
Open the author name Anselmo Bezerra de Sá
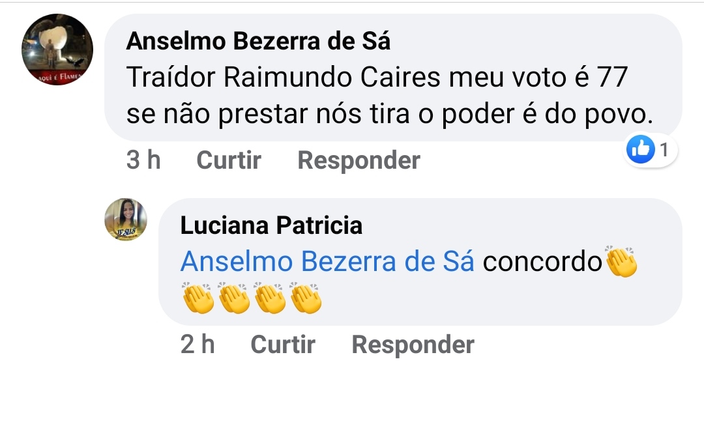[x=258, y=41]
